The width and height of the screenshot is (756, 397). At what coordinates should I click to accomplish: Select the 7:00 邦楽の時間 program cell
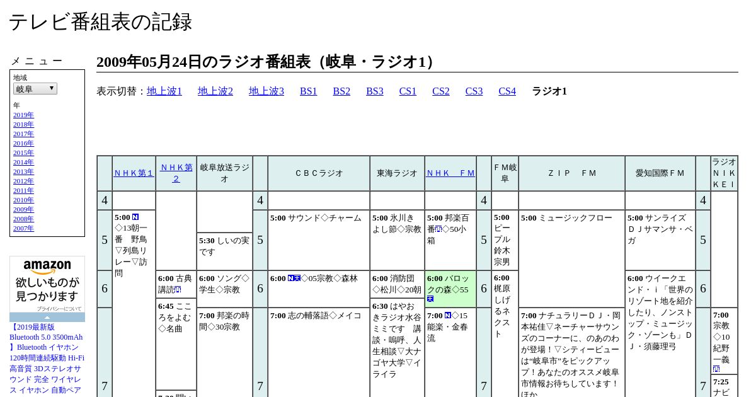224,353
